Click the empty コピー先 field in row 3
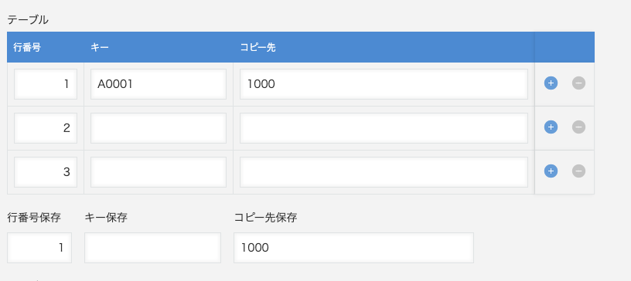Screen dimensions: 631x281 [384, 172]
